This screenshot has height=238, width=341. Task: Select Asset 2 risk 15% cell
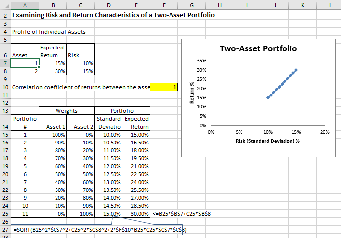tap(80, 71)
